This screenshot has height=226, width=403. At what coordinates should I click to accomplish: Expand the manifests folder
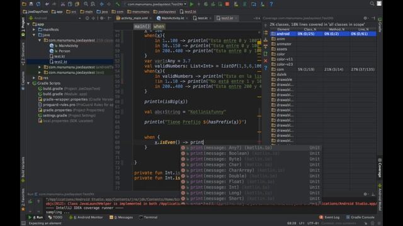(34, 30)
